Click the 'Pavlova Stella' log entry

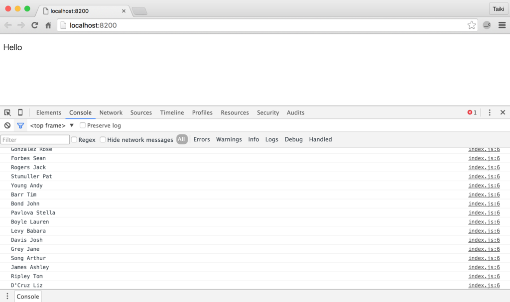[33, 213]
